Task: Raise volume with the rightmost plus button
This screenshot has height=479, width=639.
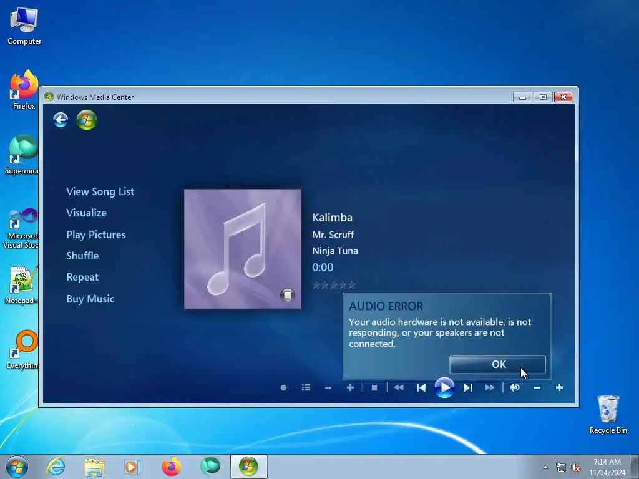Action: point(560,388)
